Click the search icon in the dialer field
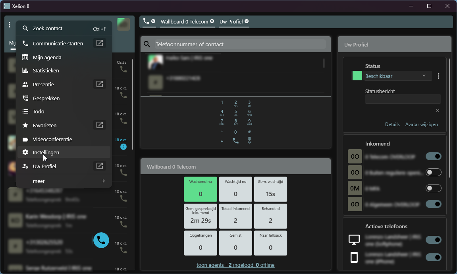The image size is (457, 274). [x=147, y=45]
